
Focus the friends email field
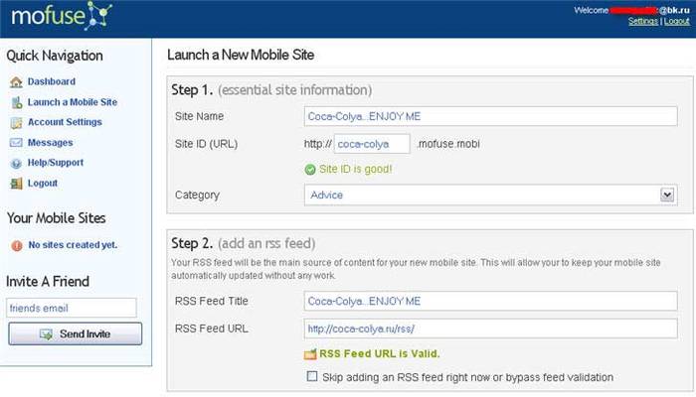pos(72,308)
